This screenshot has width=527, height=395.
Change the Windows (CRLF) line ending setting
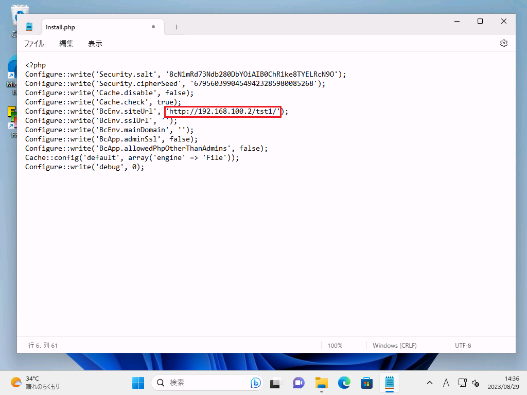tap(394, 346)
